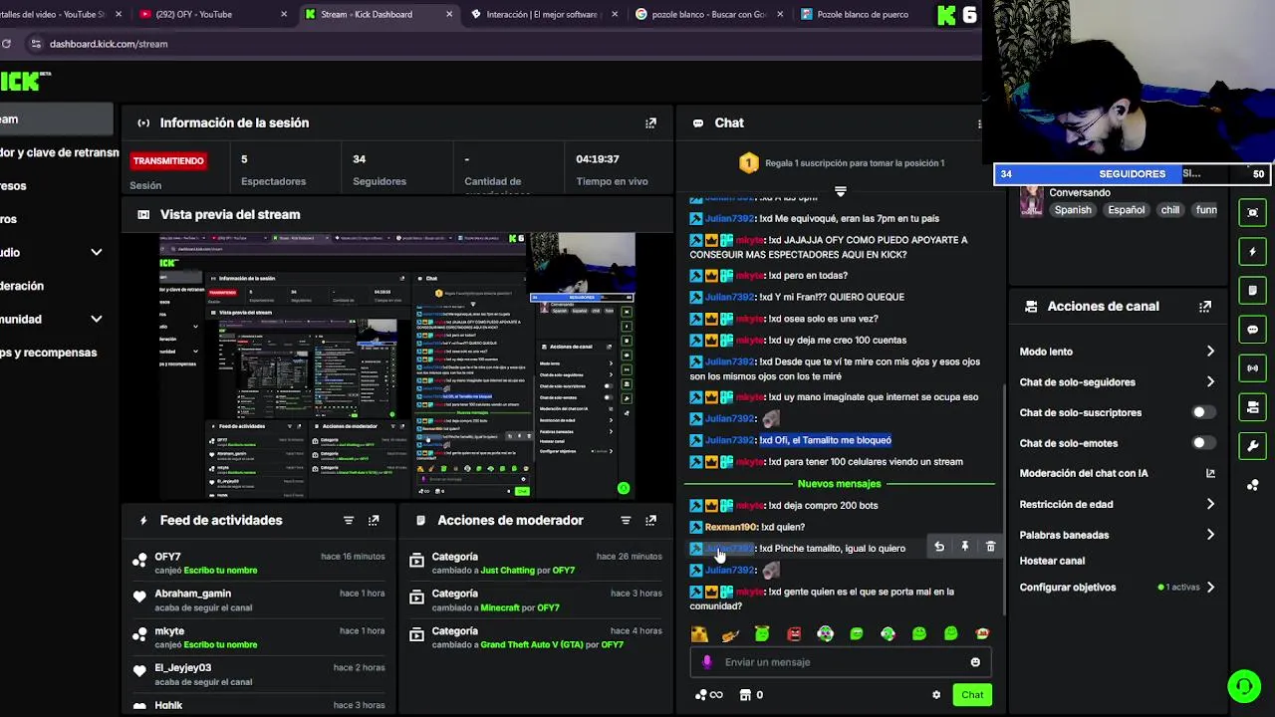Insert the green halo emote
1275x717 pixels.
click(762, 633)
